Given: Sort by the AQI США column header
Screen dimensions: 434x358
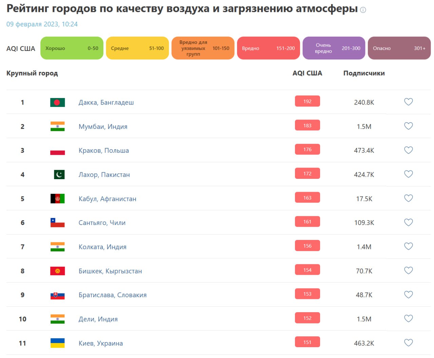Looking at the screenshot, I should click(x=307, y=73).
